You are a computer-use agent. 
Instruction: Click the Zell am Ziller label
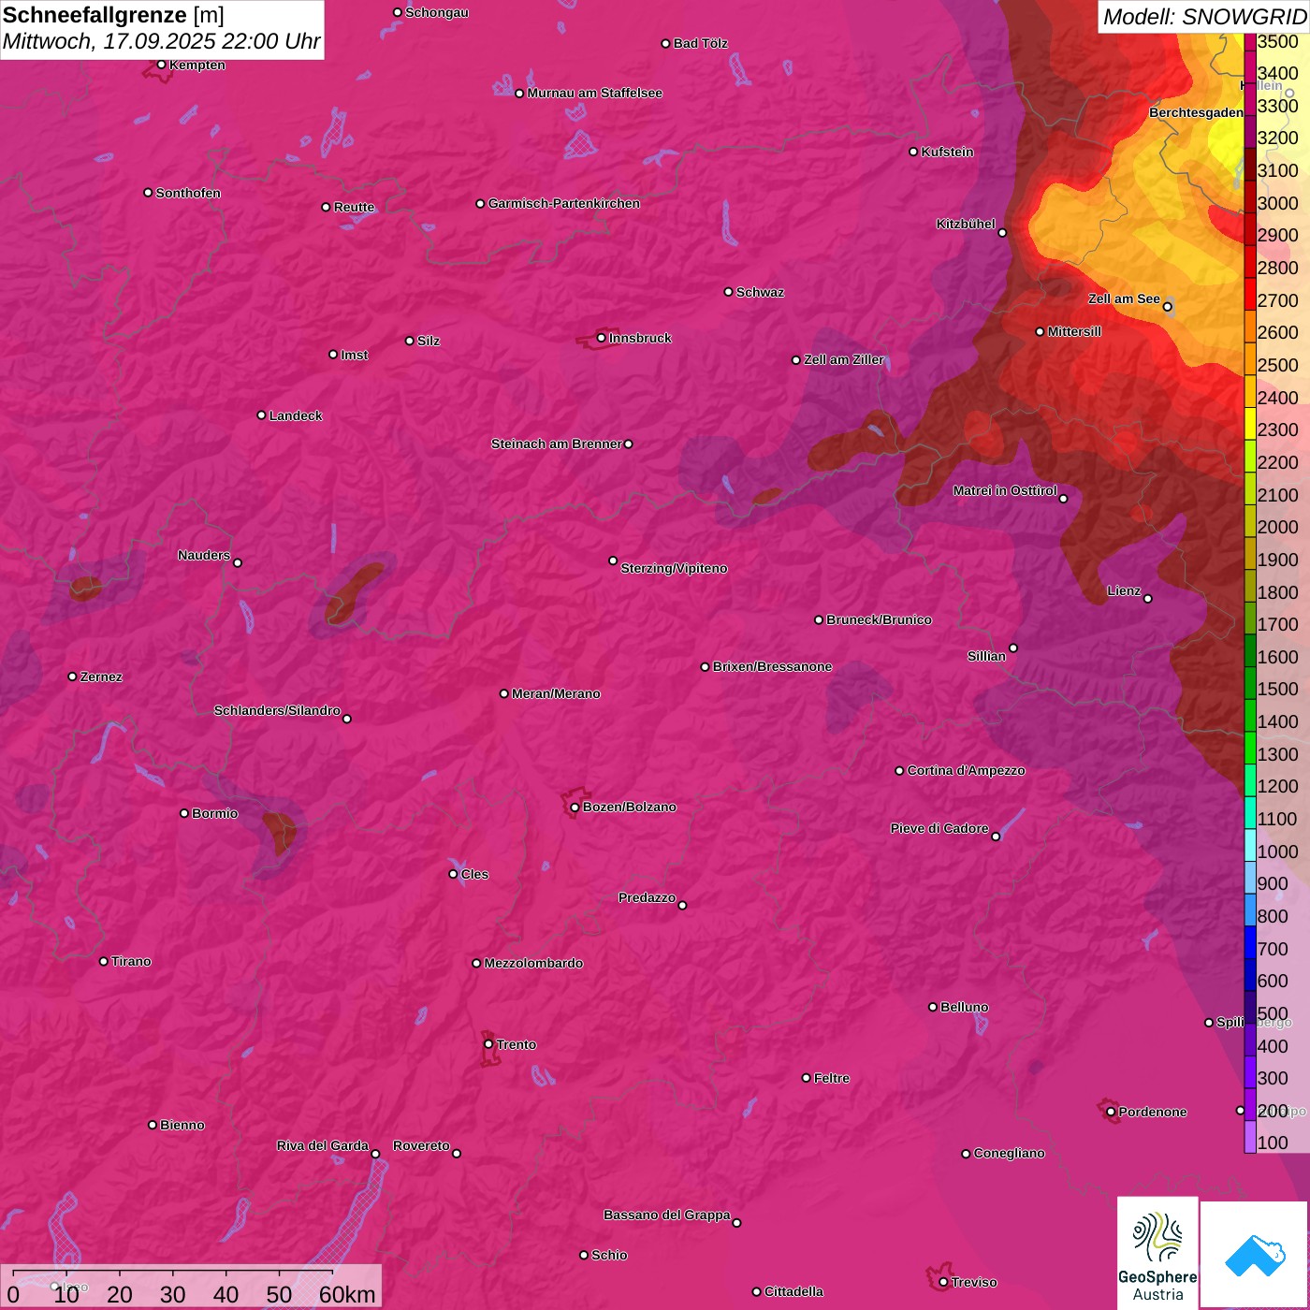pos(844,359)
